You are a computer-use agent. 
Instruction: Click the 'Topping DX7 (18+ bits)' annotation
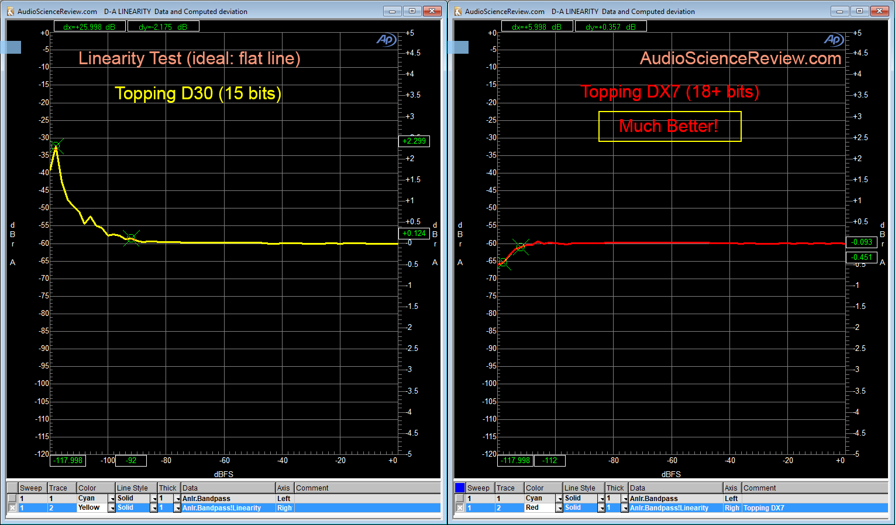click(670, 92)
